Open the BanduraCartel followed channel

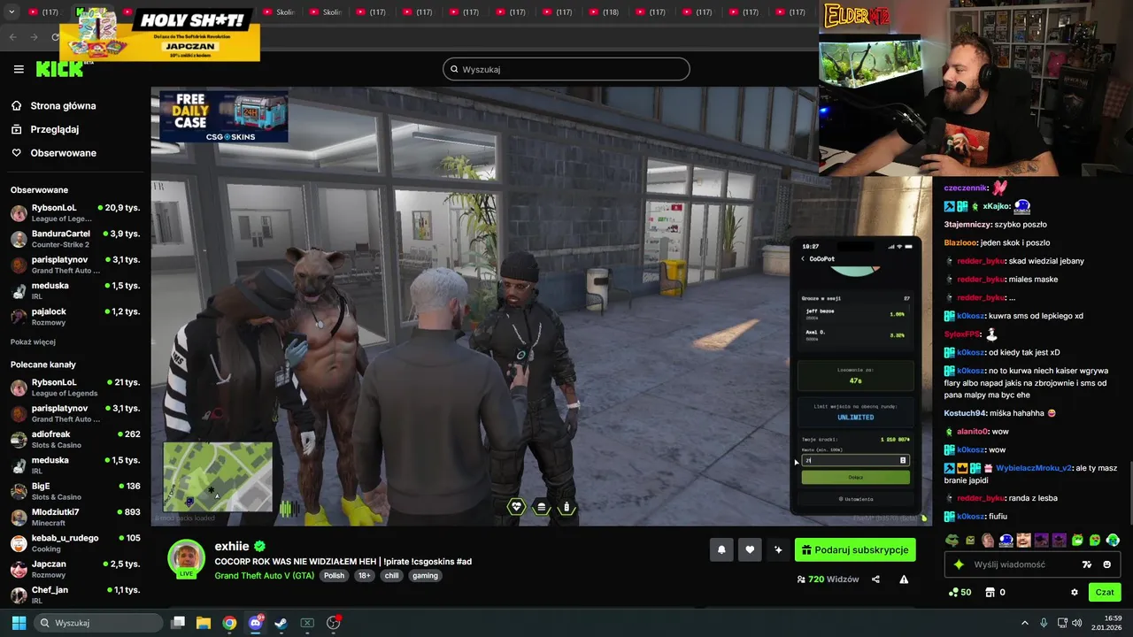click(74, 239)
